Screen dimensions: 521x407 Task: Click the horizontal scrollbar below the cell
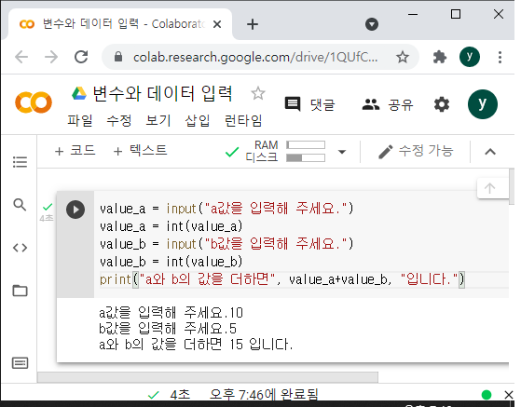pyautogui.click(x=208, y=377)
